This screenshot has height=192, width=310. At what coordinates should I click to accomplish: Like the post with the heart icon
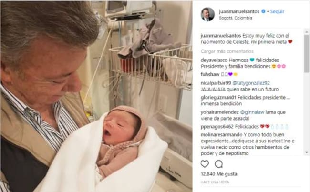coord(205,164)
